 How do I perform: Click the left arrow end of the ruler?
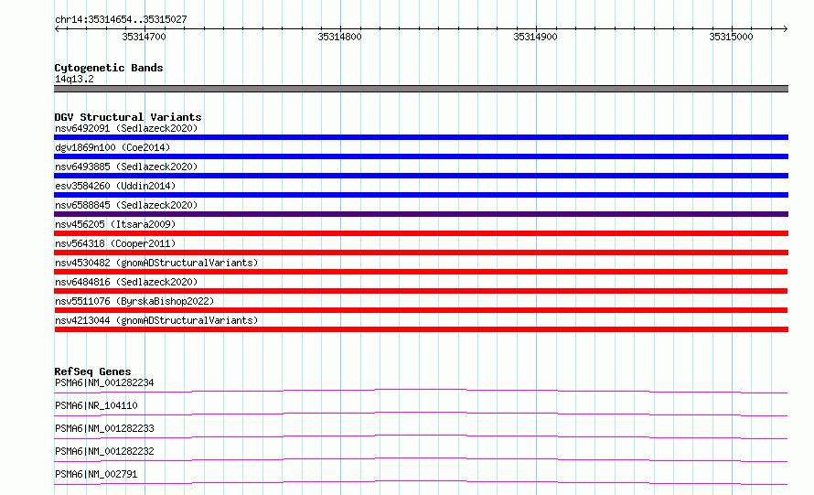click(57, 28)
